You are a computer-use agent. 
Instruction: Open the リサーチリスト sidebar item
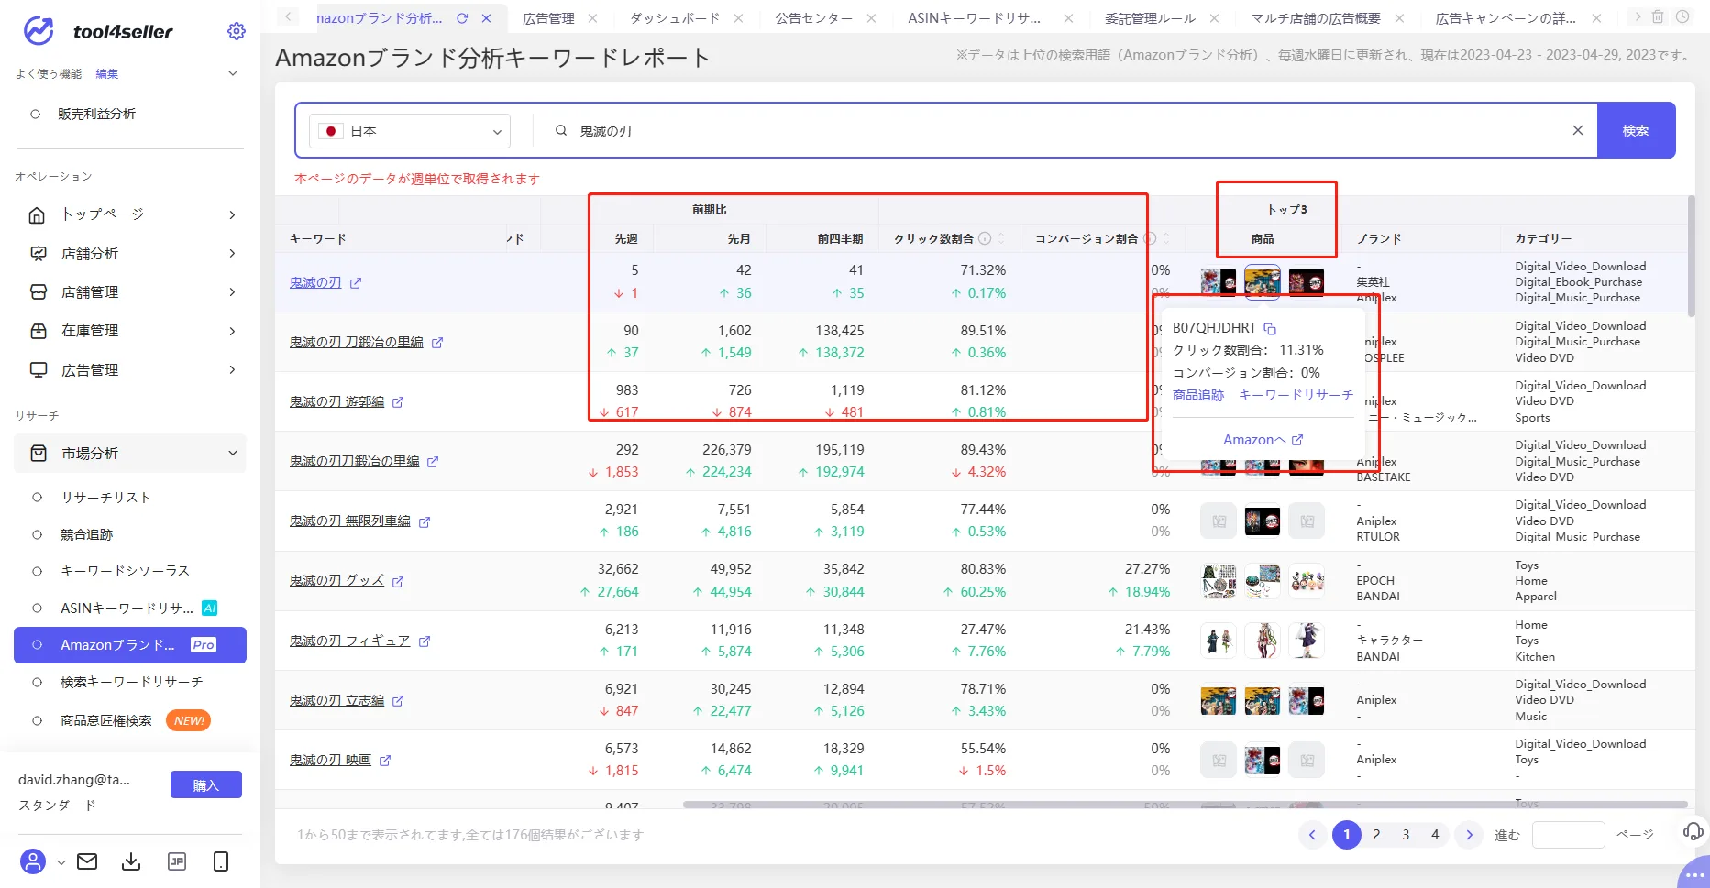(105, 498)
